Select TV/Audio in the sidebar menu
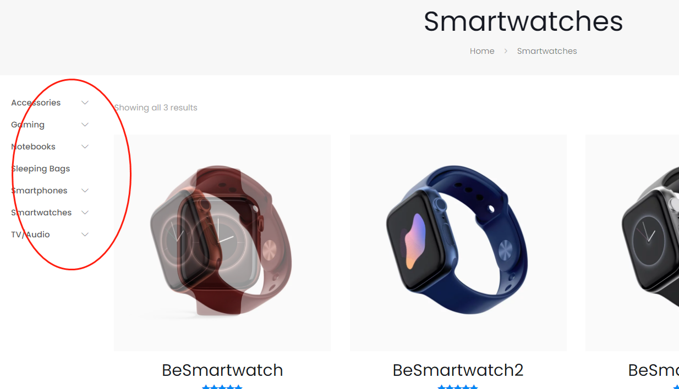 tap(30, 235)
